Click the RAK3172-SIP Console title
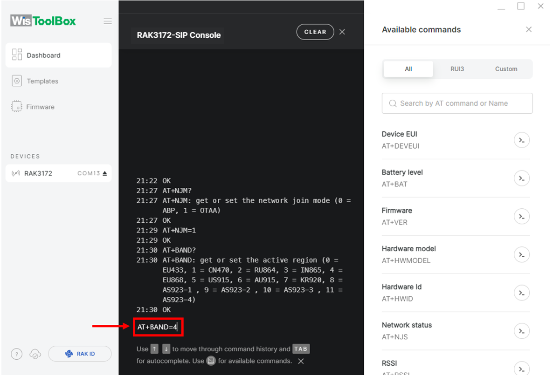The image size is (553, 376). pyautogui.click(x=179, y=35)
